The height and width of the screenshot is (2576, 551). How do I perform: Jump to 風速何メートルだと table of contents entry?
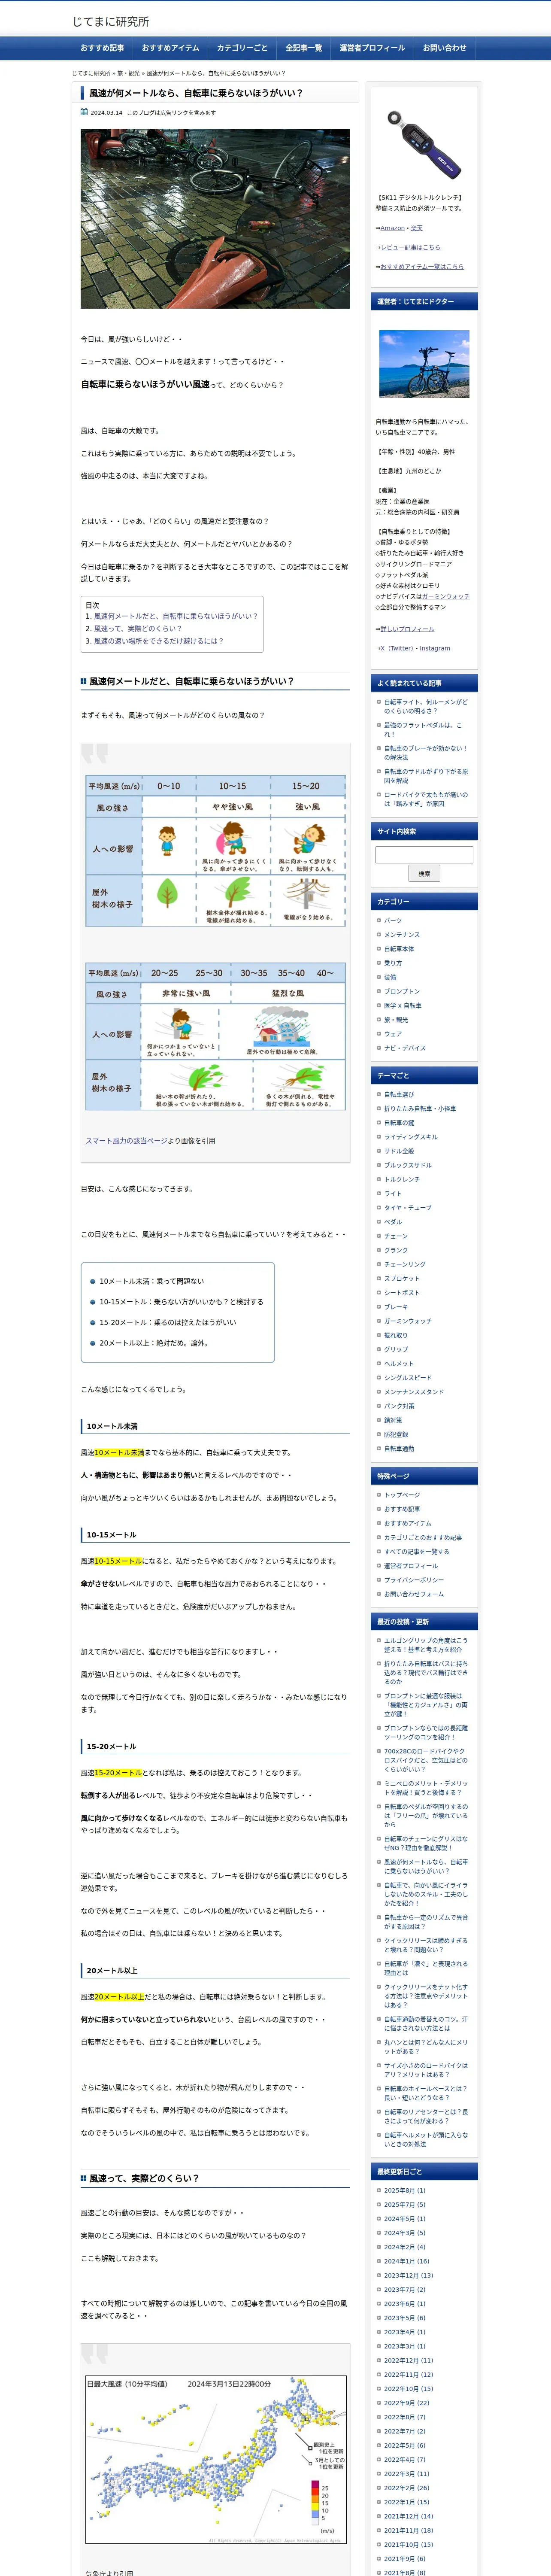175,616
